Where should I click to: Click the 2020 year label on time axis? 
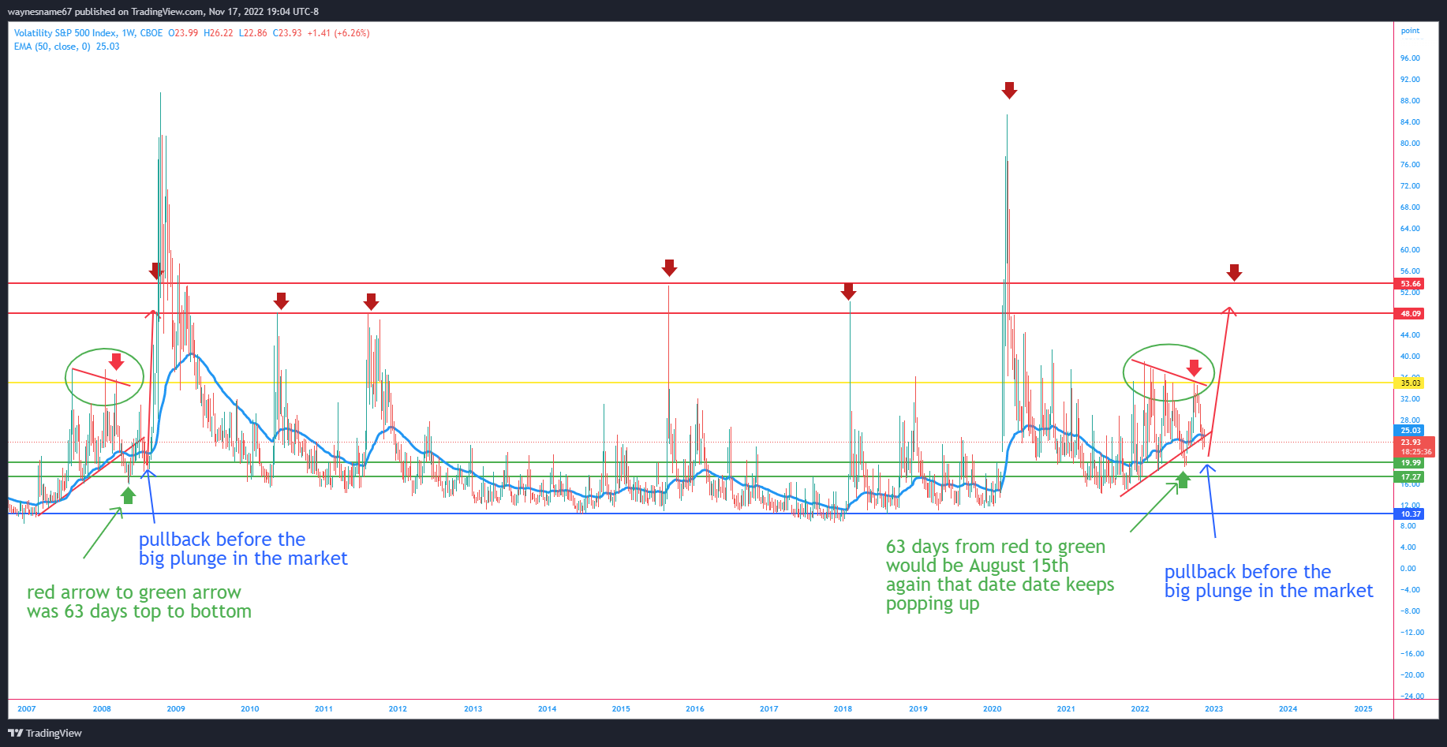pyautogui.click(x=992, y=709)
